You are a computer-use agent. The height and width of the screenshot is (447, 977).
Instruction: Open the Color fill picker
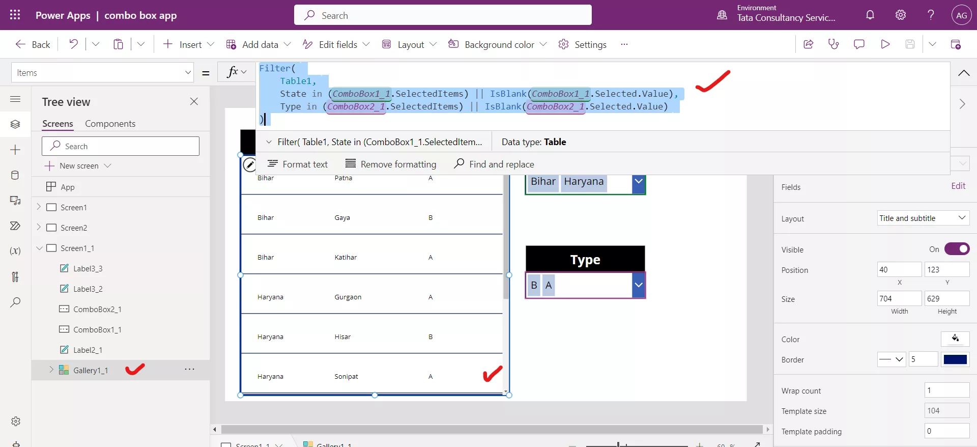point(955,339)
